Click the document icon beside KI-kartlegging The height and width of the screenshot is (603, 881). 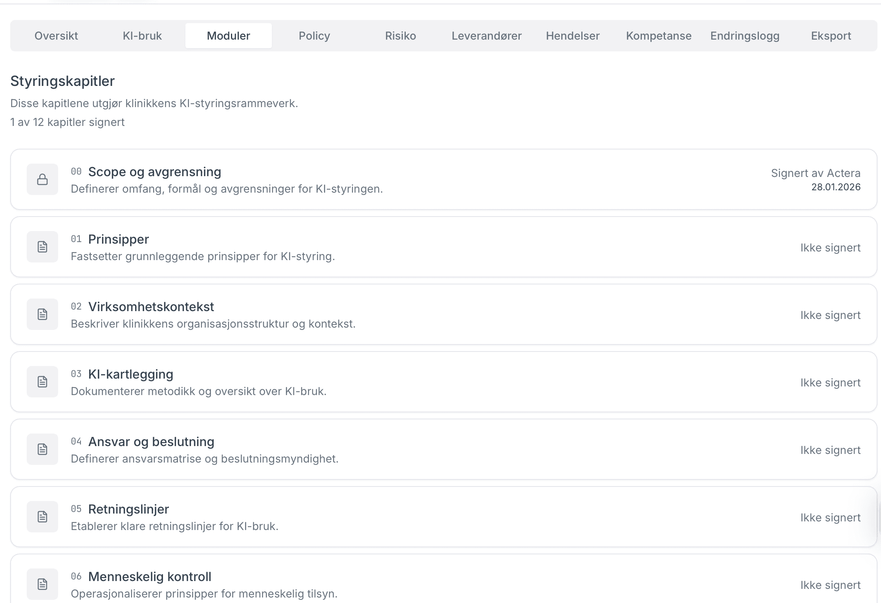pyautogui.click(x=42, y=382)
